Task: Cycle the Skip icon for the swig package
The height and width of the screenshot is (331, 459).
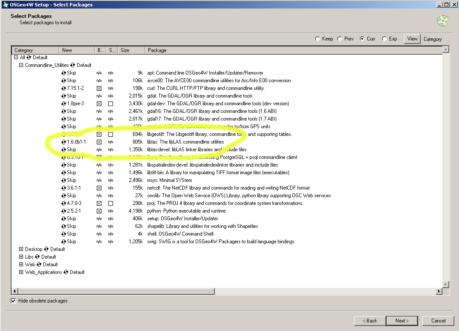Action: coord(64,242)
